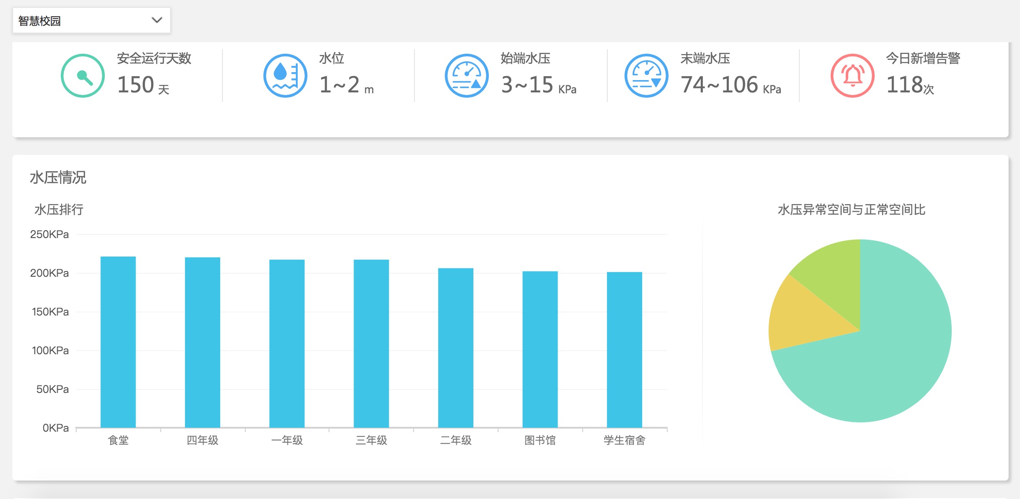Click the 食堂 bar in the pressure chart
The height and width of the screenshot is (499, 1020).
pyautogui.click(x=118, y=342)
